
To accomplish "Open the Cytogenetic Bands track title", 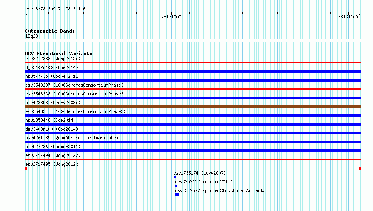I will [x=50, y=31].
